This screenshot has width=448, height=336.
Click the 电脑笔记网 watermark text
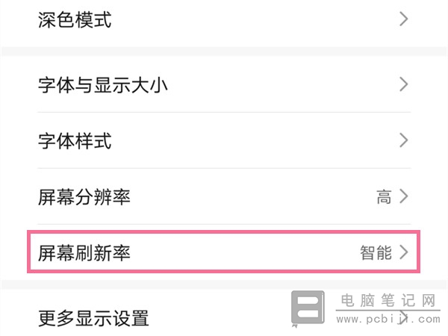(388, 300)
